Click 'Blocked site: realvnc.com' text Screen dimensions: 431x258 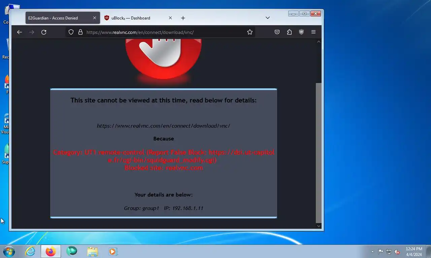click(164, 168)
